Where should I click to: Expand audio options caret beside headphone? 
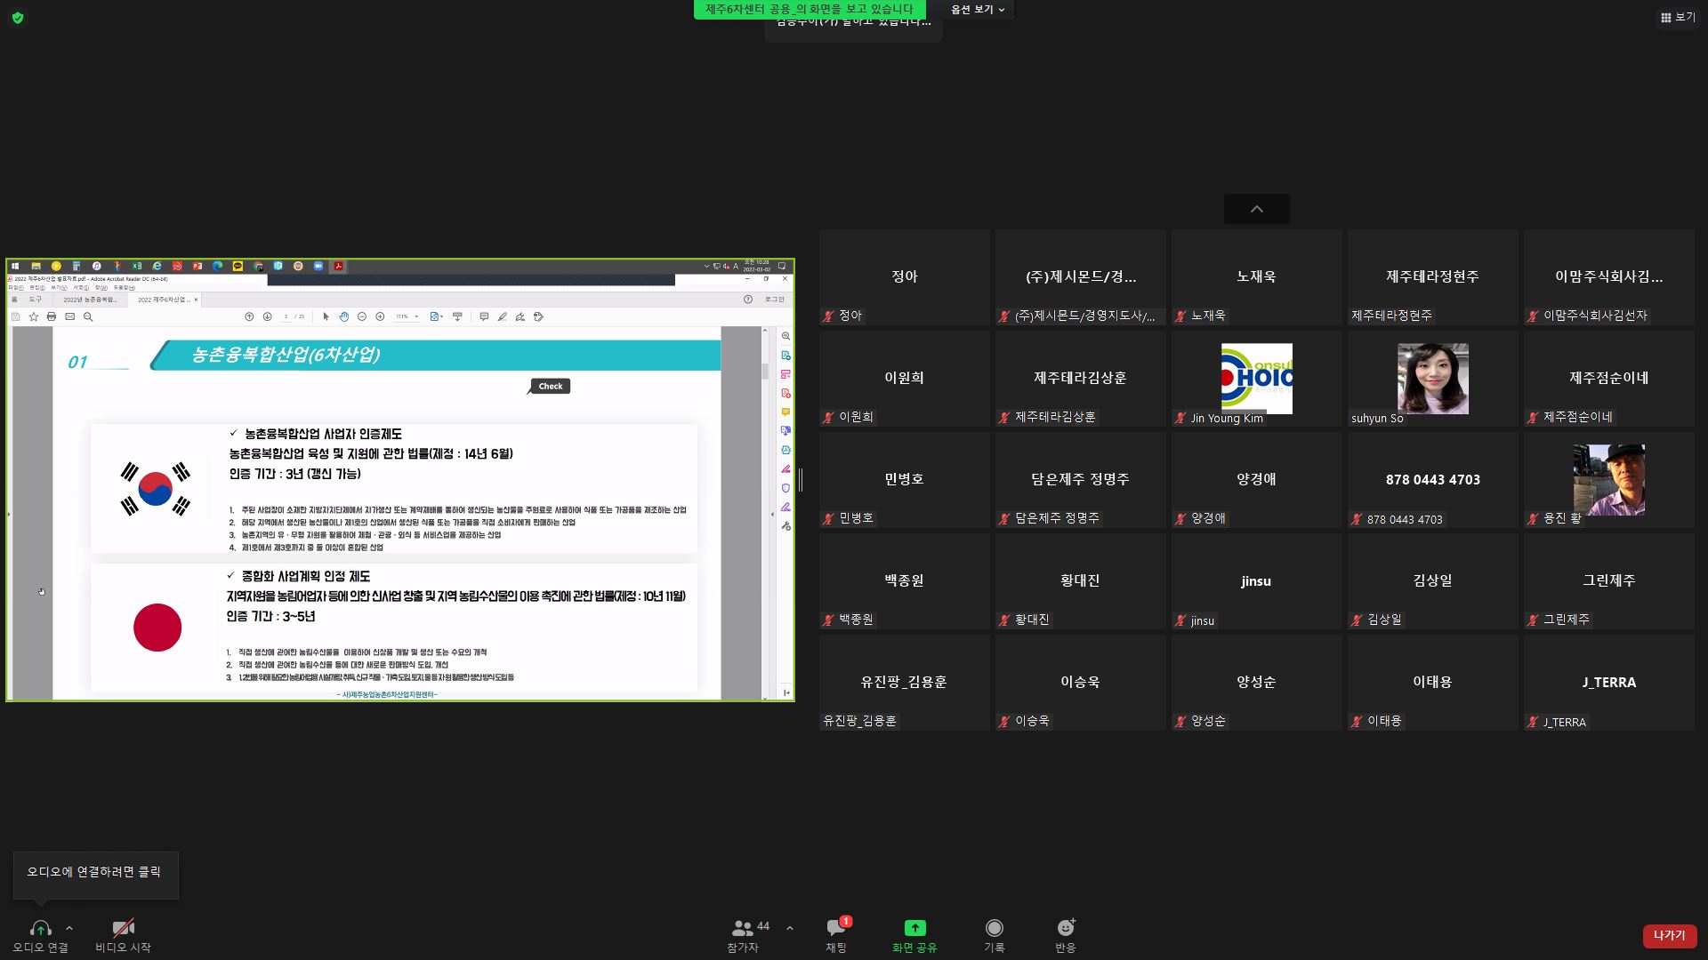click(x=69, y=928)
